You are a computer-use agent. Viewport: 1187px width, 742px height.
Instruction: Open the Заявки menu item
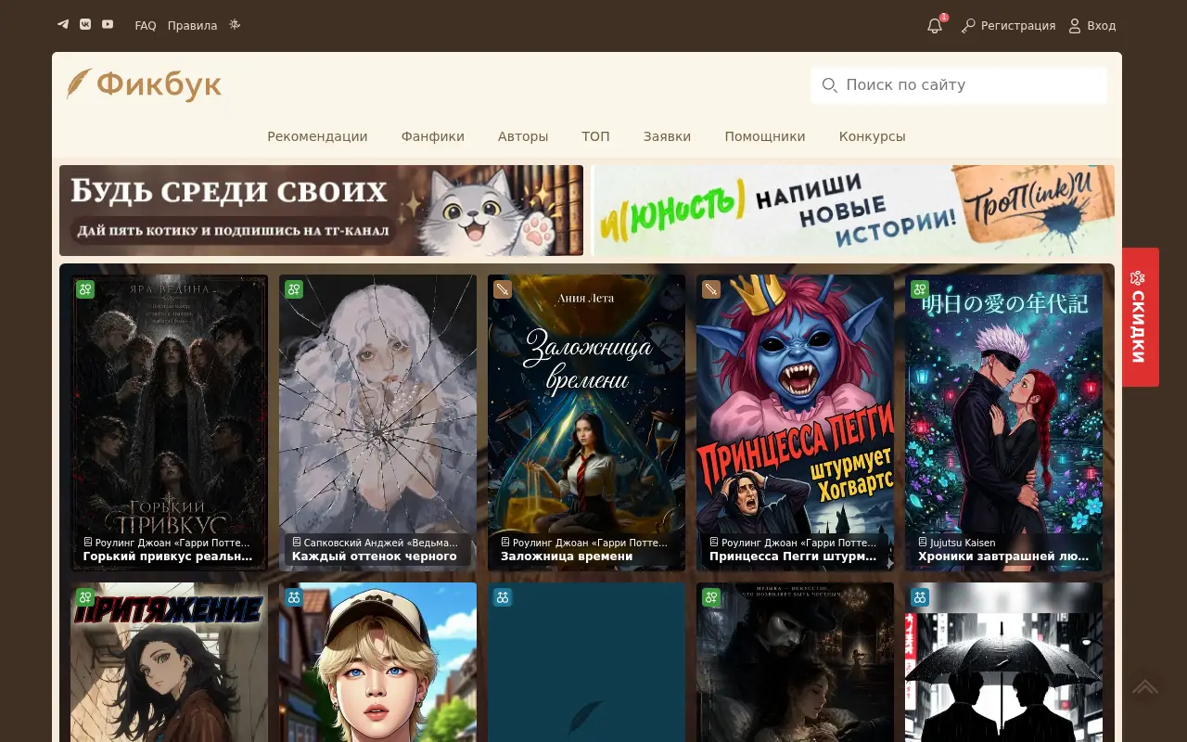(x=667, y=136)
